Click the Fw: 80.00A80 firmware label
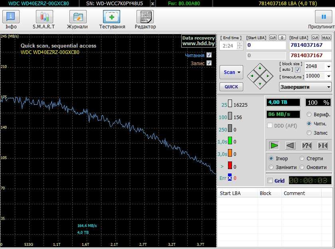The width and height of the screenshot is (335, 249). tap(184, 4)
